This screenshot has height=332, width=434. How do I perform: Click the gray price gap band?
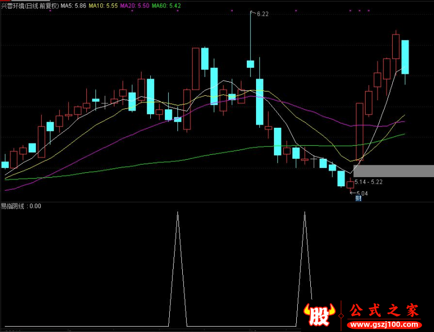[394, 171]
